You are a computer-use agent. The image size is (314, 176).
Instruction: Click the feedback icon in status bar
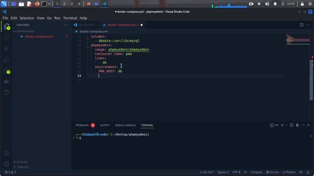coord(301,172)
